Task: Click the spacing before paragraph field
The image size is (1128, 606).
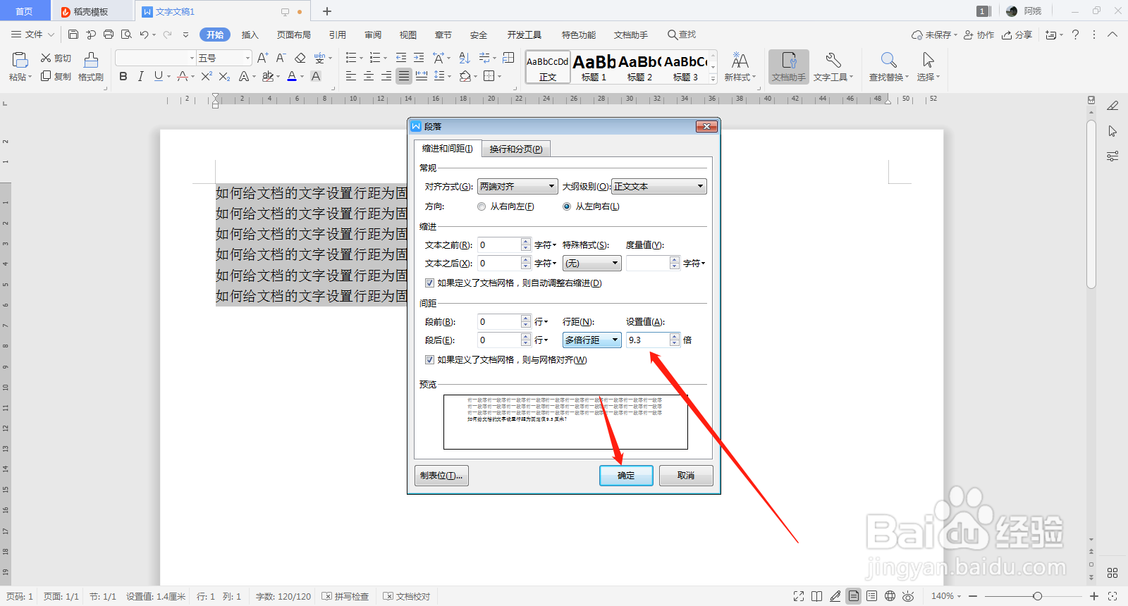Action: click(499, 321)
